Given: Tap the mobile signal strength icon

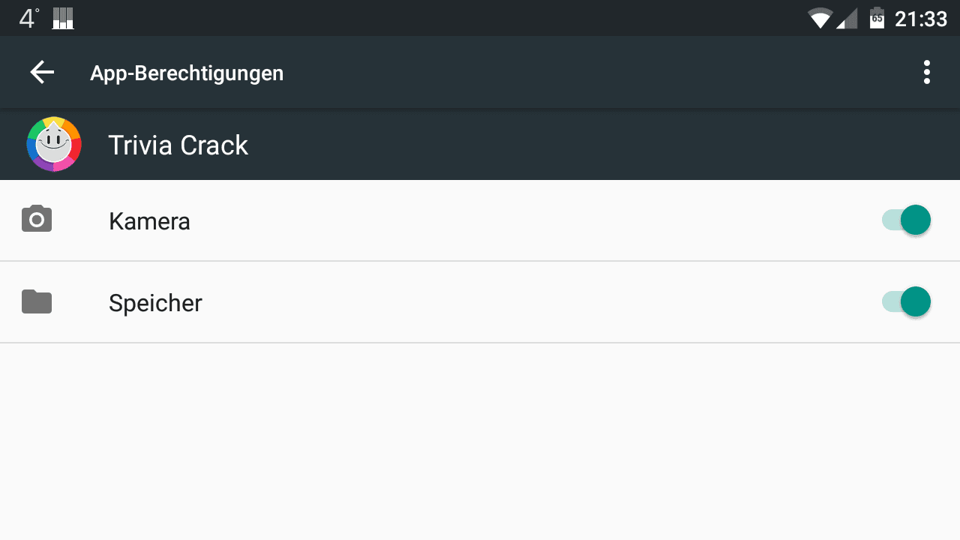Looking at the screenshot, I should point(847,18).
